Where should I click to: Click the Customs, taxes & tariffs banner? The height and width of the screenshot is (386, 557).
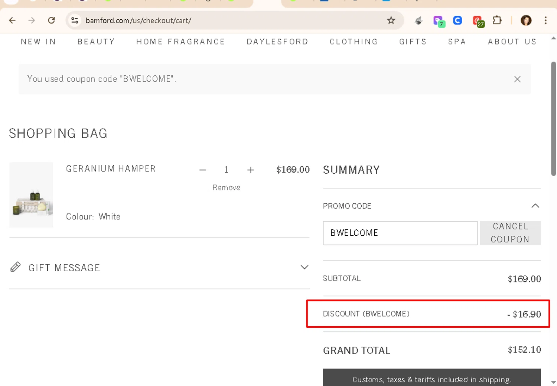point(432,377)
